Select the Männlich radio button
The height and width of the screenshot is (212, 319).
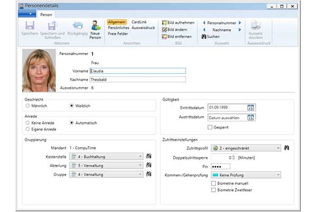coord(27,105)
